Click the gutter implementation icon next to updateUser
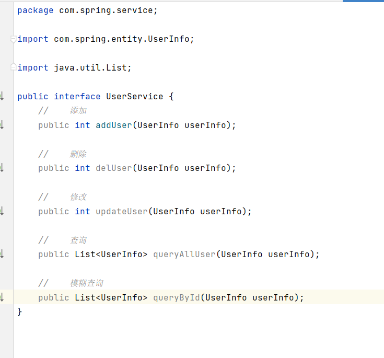 [x=2, y=211]
